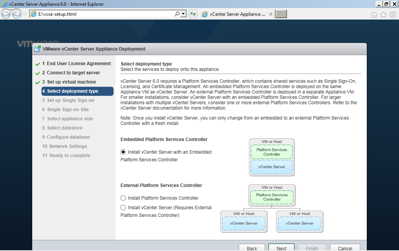Select Install vCenter Server with Embedded PSC
The height and width of the screenshot is (251, 399).
tap(123, 152)
